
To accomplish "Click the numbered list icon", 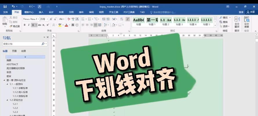I will pos(89,19).
